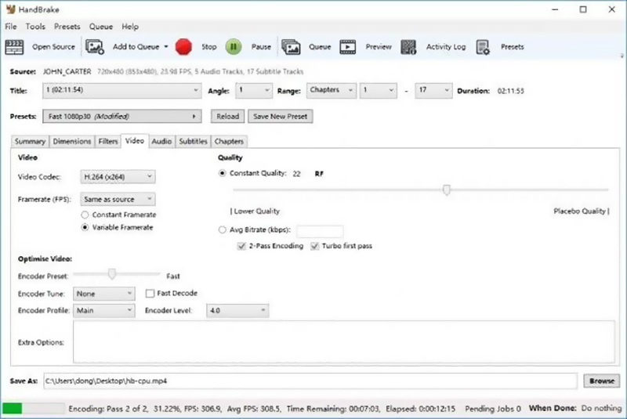This screenshot has width=627, height=419.
Task: Click the Presets toolbar icon
Action: point(483,47)
